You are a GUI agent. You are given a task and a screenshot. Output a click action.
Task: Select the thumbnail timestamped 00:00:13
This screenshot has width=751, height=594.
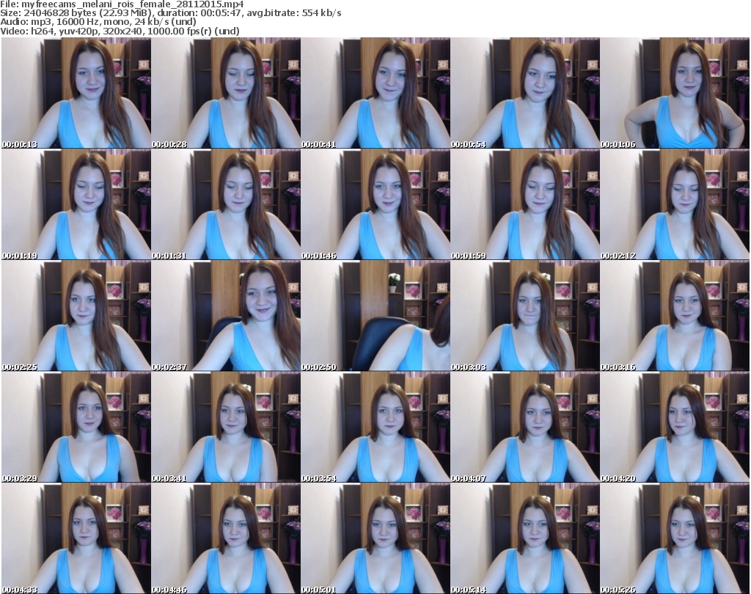[x=76, y=93]
